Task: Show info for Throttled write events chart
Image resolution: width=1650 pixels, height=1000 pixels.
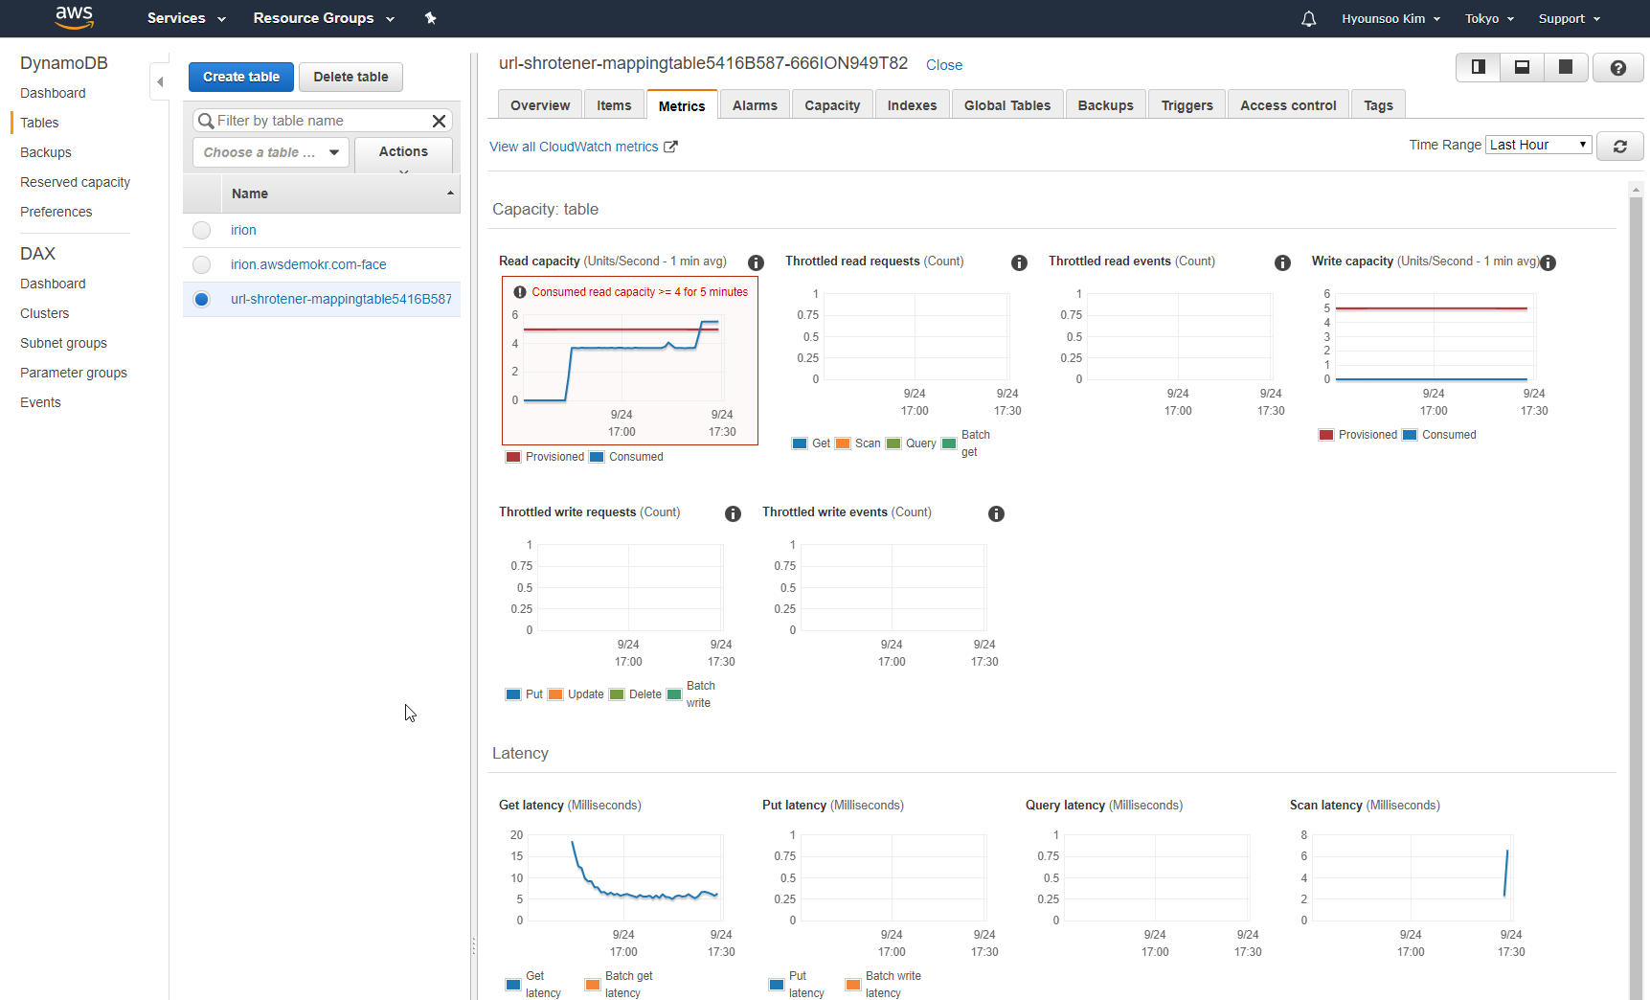Action: [996, 513]
